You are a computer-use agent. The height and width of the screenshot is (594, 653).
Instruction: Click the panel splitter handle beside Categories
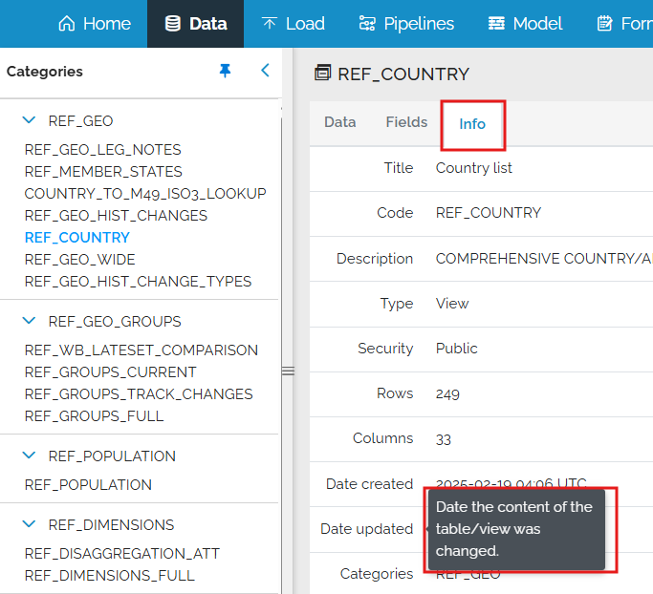(x=288, y=371)
